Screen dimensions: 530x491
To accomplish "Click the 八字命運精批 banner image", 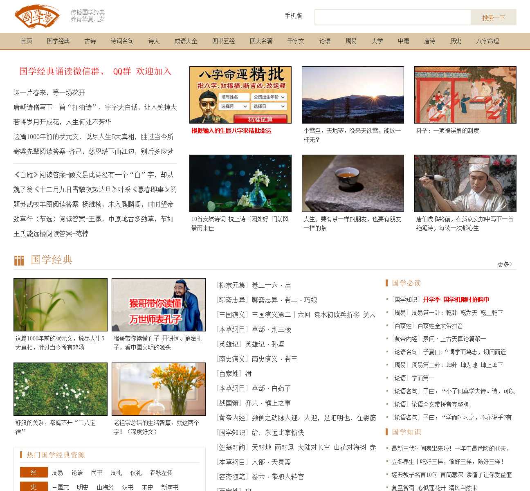I will (240, 95).
